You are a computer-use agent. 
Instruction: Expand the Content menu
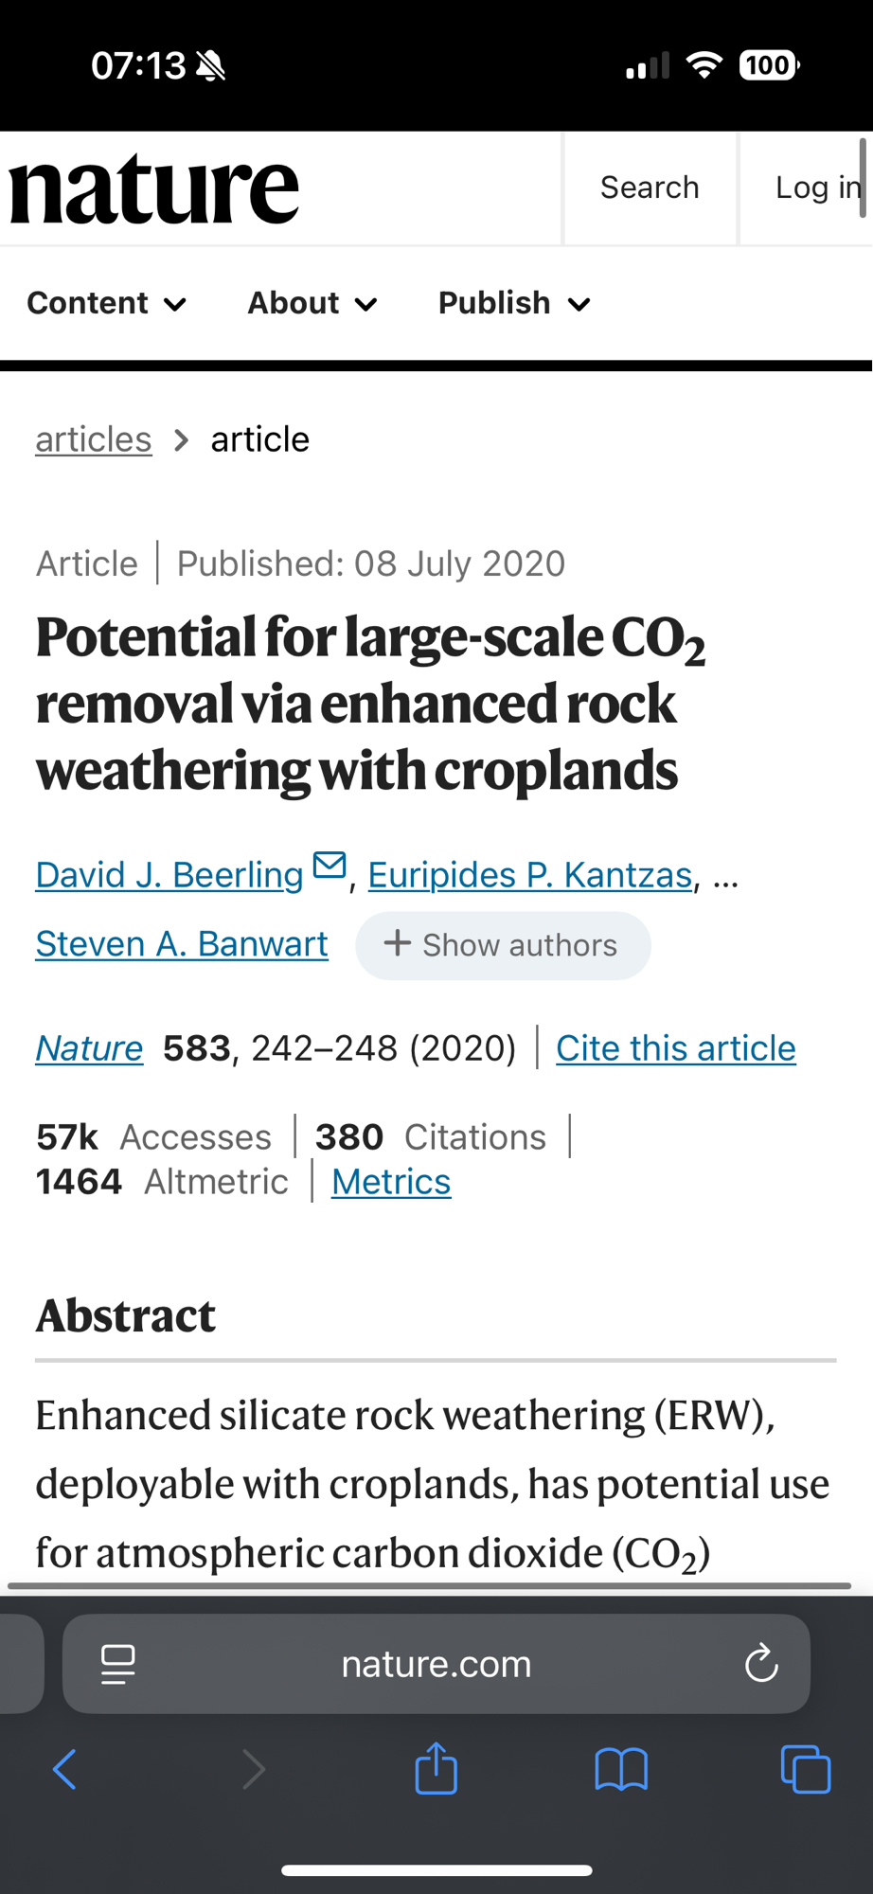[x=106, y=303]
